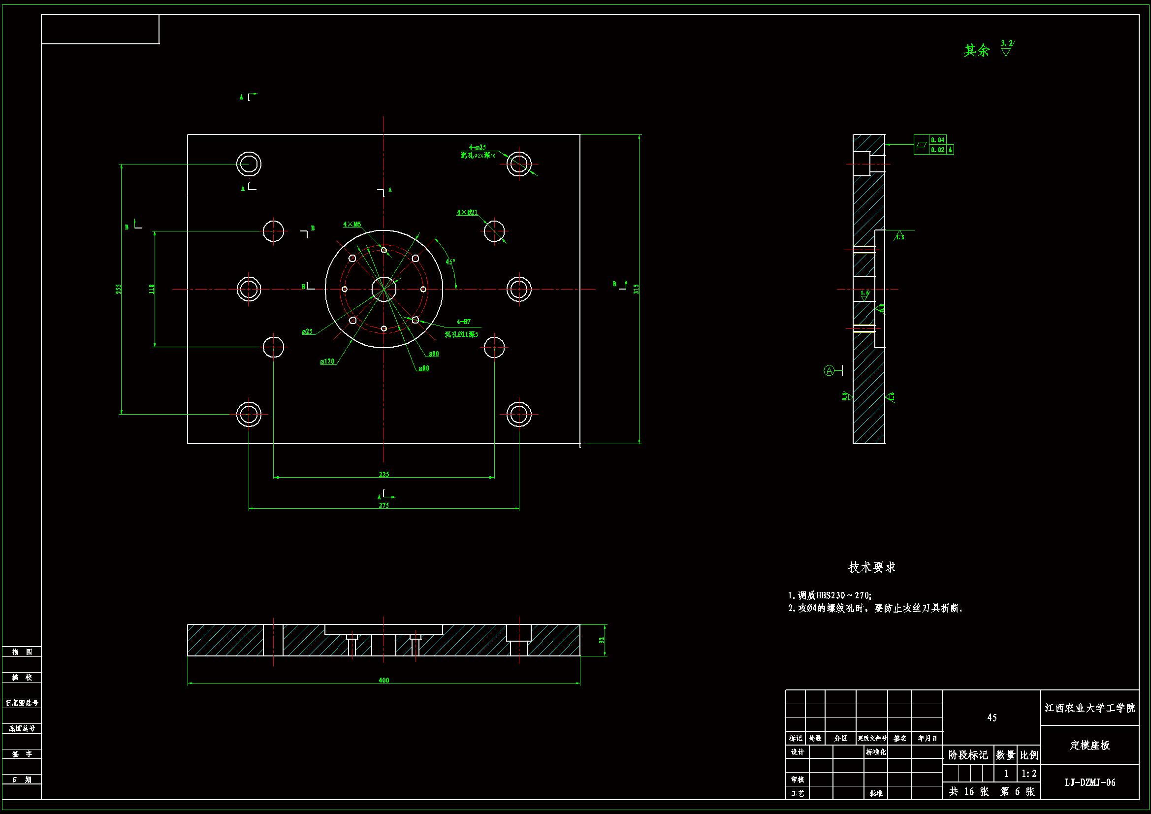Viewport: 1151px width, 814px height.
Task: Select the 45° angle dimension arc label
Action: (x=450, y=262)
